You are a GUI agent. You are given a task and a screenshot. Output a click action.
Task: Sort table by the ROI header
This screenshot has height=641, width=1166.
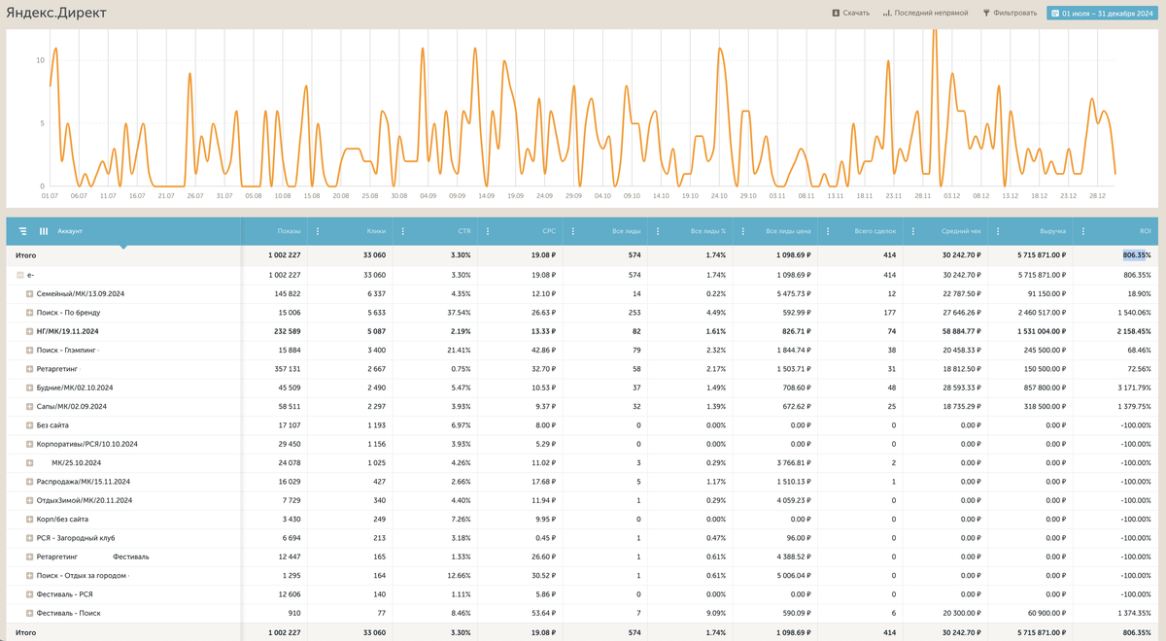pyautogui.click(x=1145, y=231)
